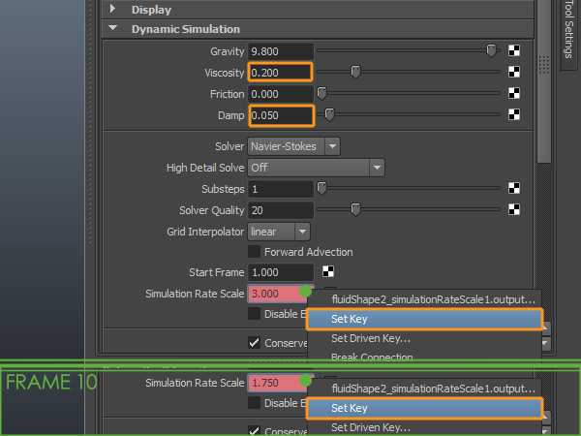Screen dimensions: 581x436
Task: Click the checker map icon beside Substeps
Action: click(515, 189)
